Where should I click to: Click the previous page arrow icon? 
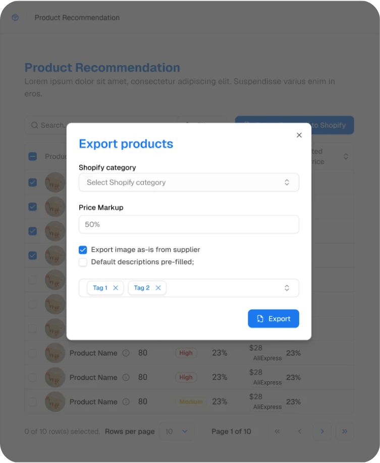pyautogui.click(x=300, y=431)
